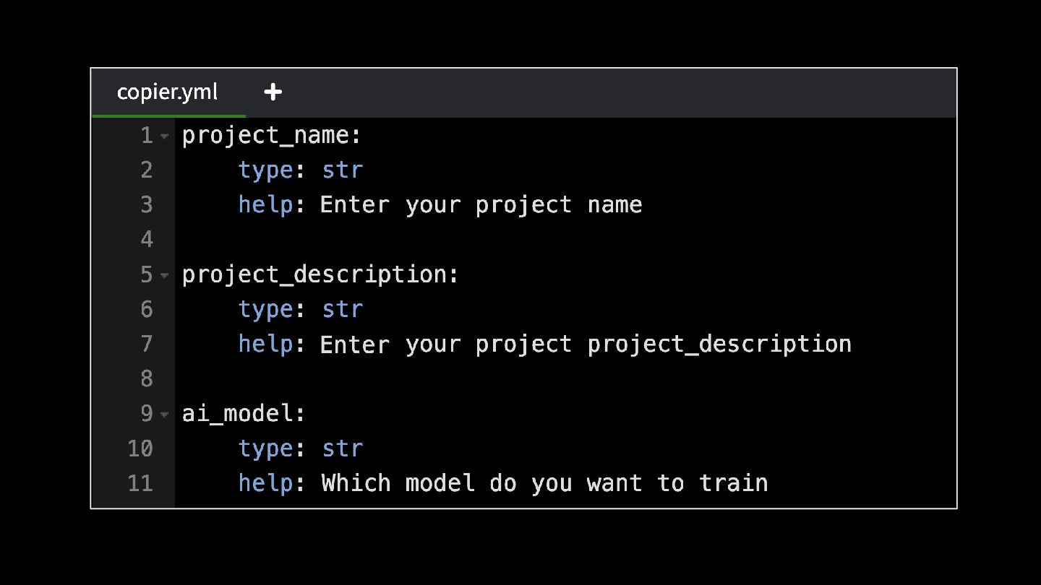Image resolution: width=1041 pixels, height=585 pixels.
Task: Place cursor on ai_model key
Action: (x=236, y=414)
